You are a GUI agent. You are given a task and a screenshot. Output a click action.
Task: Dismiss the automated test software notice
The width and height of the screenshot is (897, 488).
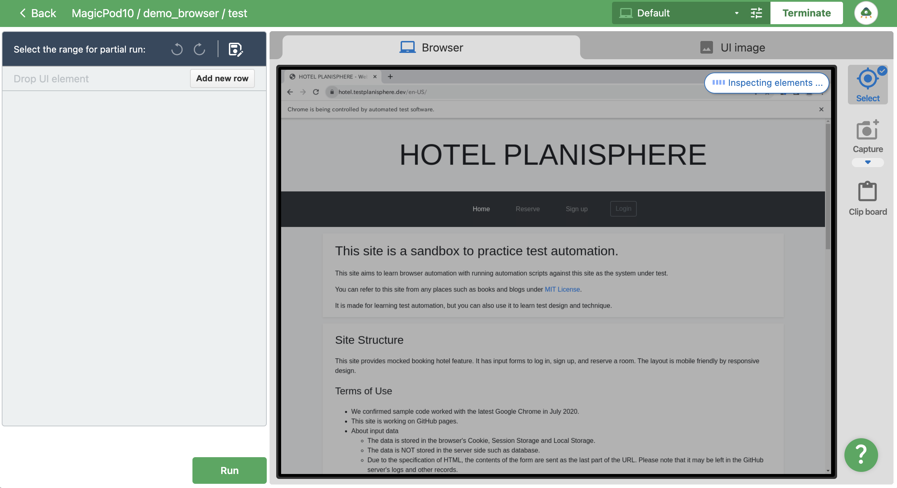[821, 109]
